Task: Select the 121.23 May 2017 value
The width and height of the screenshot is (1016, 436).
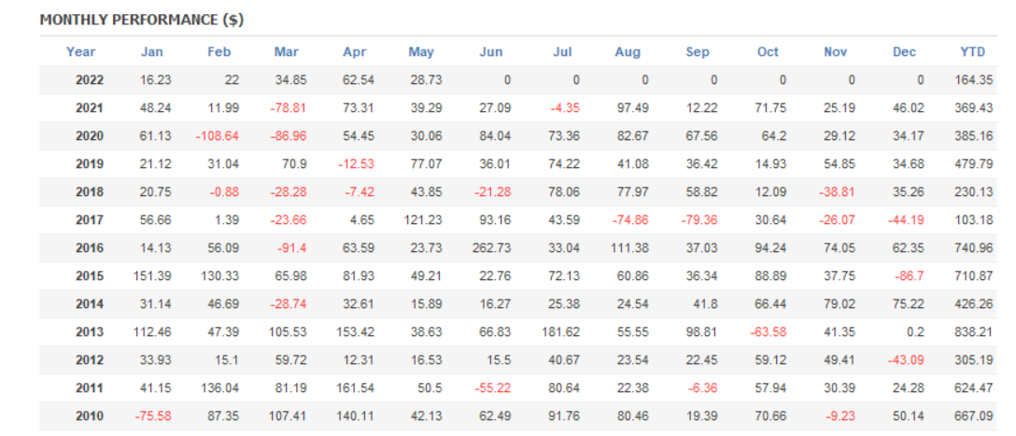Action: coord(422,220)
